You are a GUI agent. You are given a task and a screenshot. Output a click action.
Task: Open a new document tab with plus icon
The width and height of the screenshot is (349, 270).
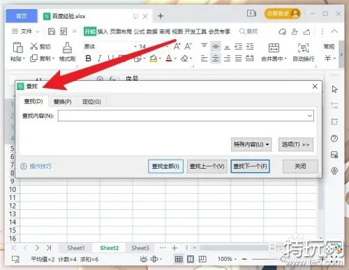point(161,16)
